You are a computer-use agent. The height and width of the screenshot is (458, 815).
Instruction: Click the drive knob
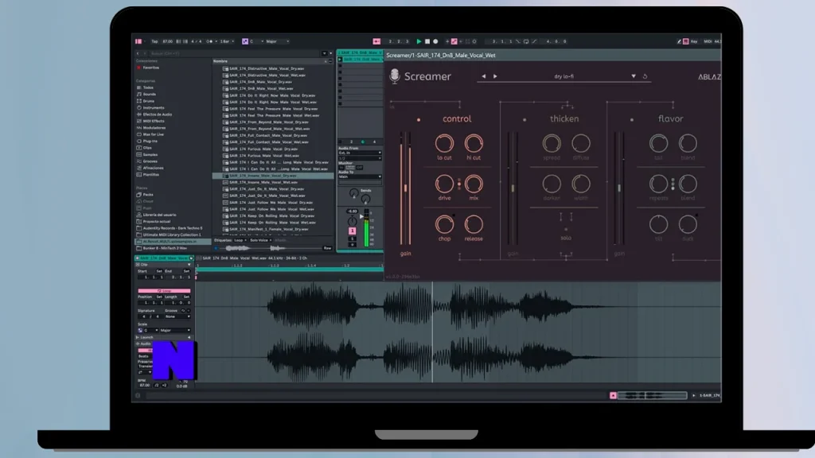pyautogui.click(x=444, y=184)
